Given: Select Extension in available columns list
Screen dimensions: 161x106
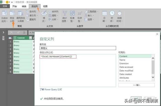Looking at the screenshot, I should coord(135,64).
